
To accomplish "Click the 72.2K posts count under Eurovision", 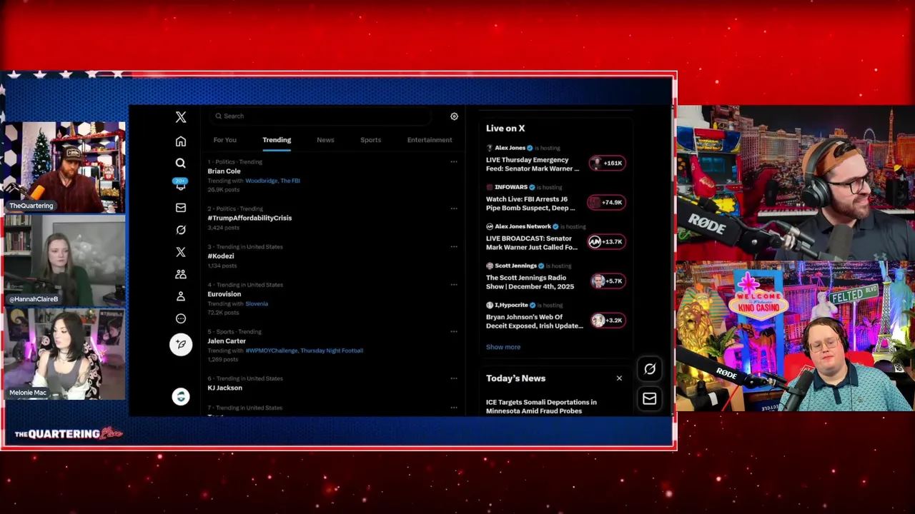I will click(x=223, y=313).
